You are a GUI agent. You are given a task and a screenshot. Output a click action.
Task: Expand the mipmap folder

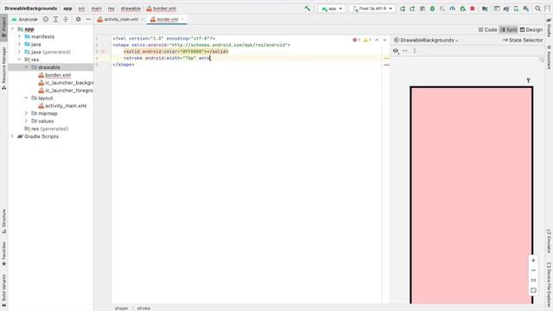[27, 113]
